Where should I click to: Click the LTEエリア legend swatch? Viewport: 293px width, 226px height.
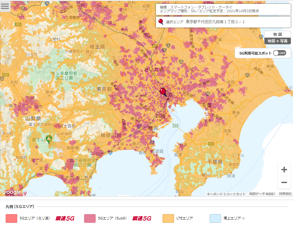tap(168, 218)
